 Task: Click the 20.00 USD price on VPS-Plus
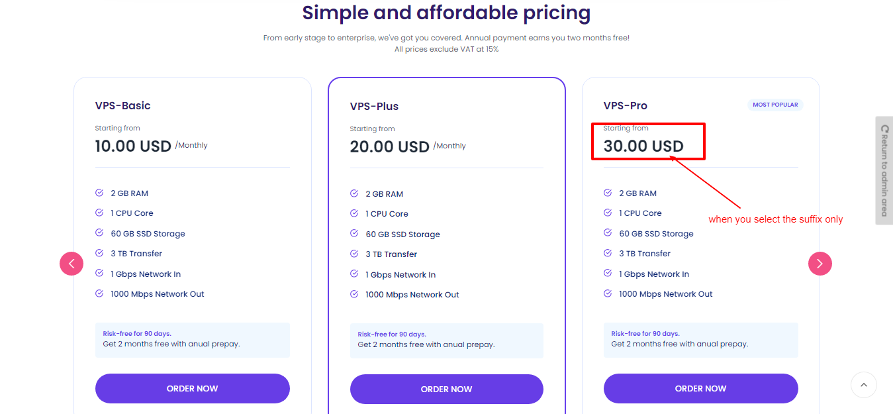coord(389,147)
